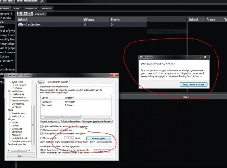
Task: Open the Opties tab in Voorkeuren
Action: tap(41, 82)
